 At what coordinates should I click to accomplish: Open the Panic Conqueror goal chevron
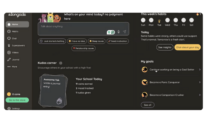[x=200, y=82]
